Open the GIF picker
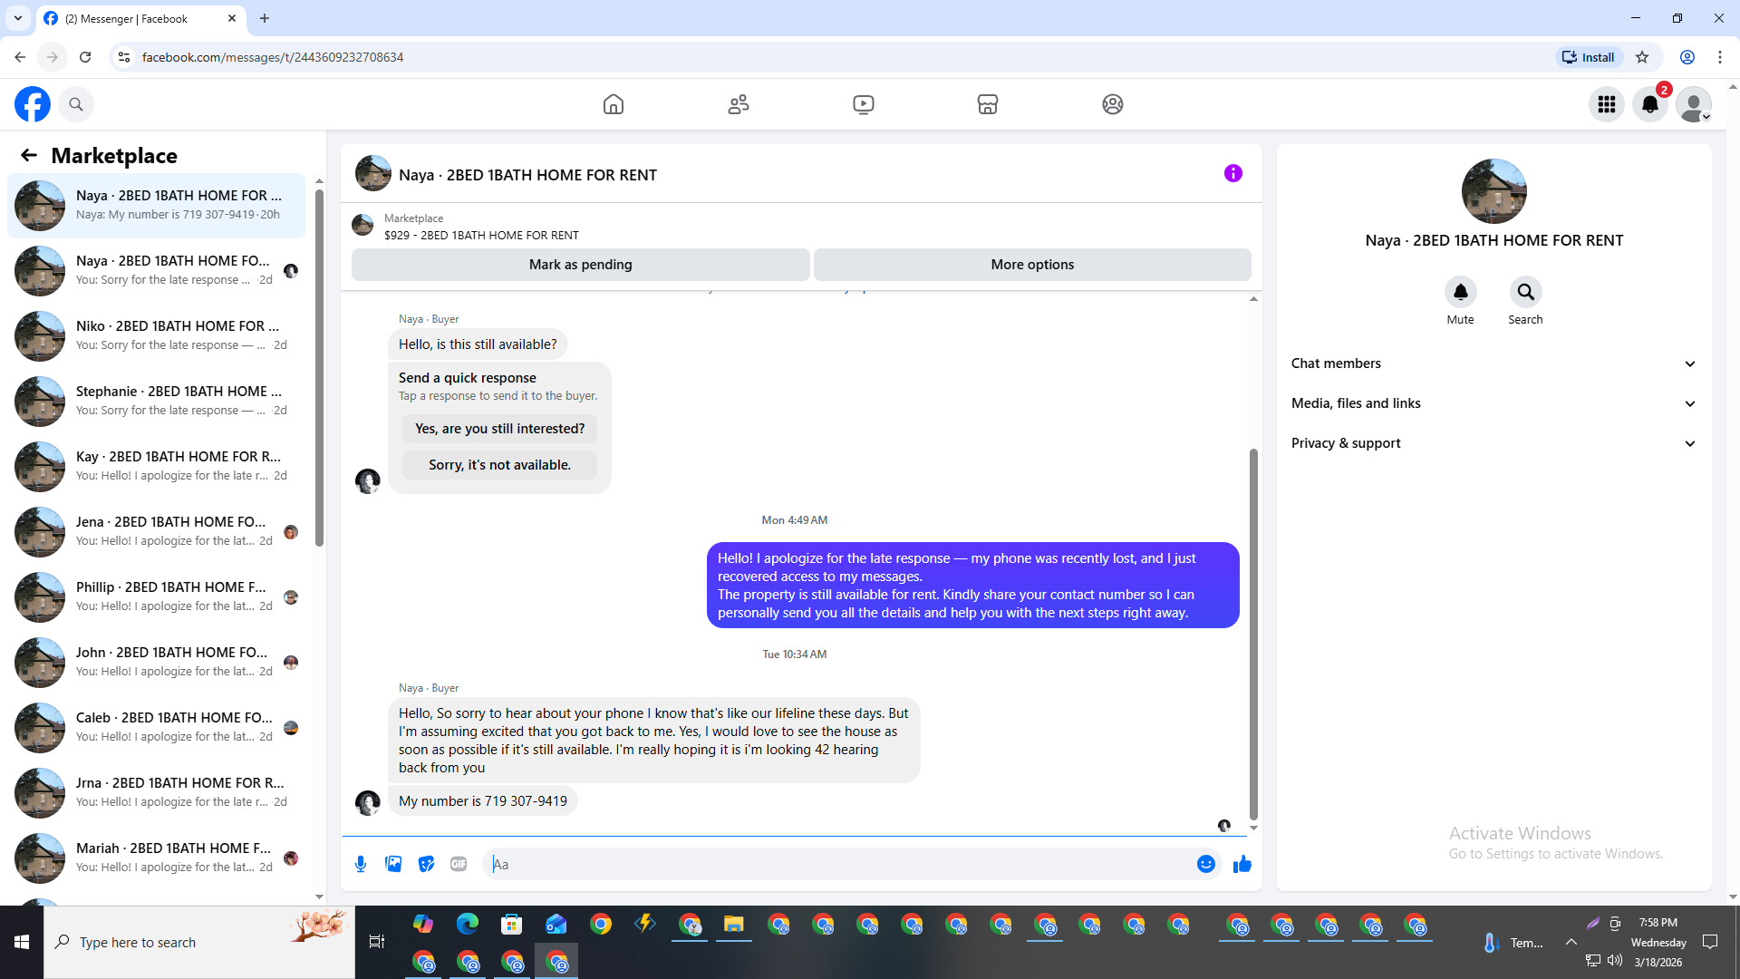This screenshot has height=979, width=1740. pos(459,864)
